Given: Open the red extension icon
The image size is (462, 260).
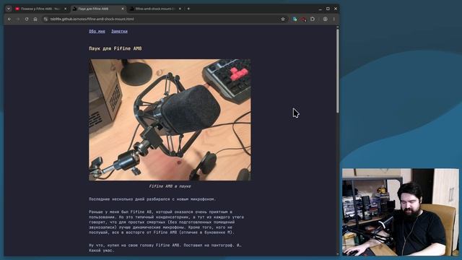Looking at the screenshot, I should [303, 19].
